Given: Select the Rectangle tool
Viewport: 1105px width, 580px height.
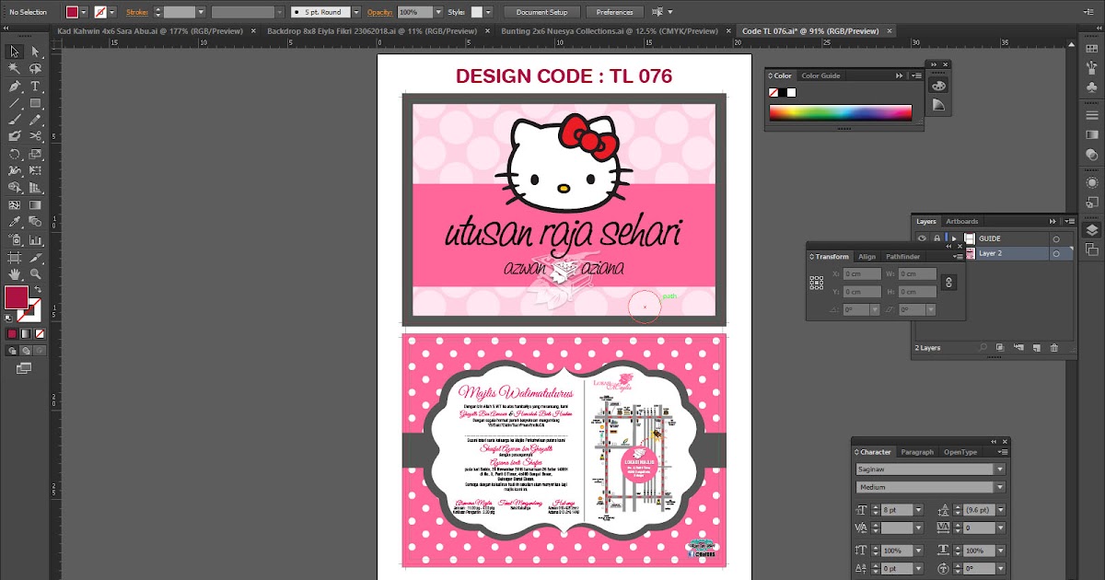Looking at the screenshot, I should pos(36,103).
